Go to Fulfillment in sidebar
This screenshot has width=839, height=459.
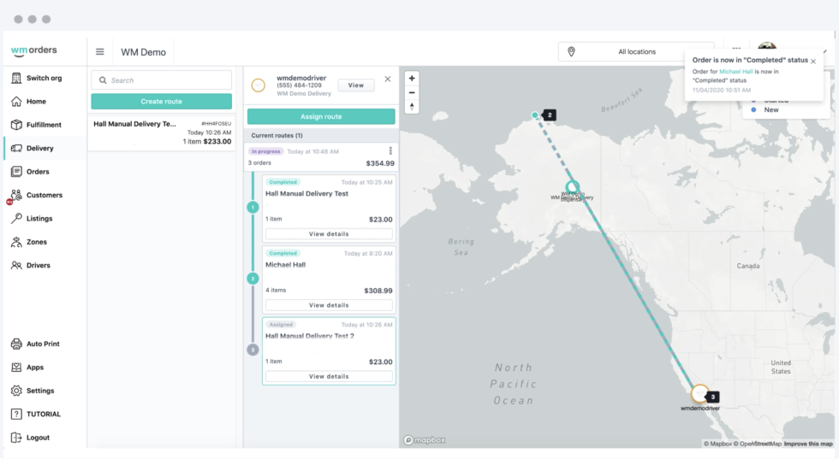click(x=44, y=125)
